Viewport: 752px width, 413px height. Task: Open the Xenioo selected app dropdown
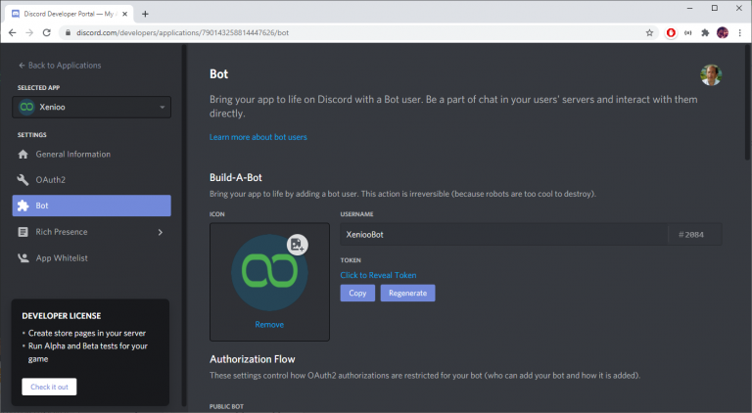tap(91, 107)
